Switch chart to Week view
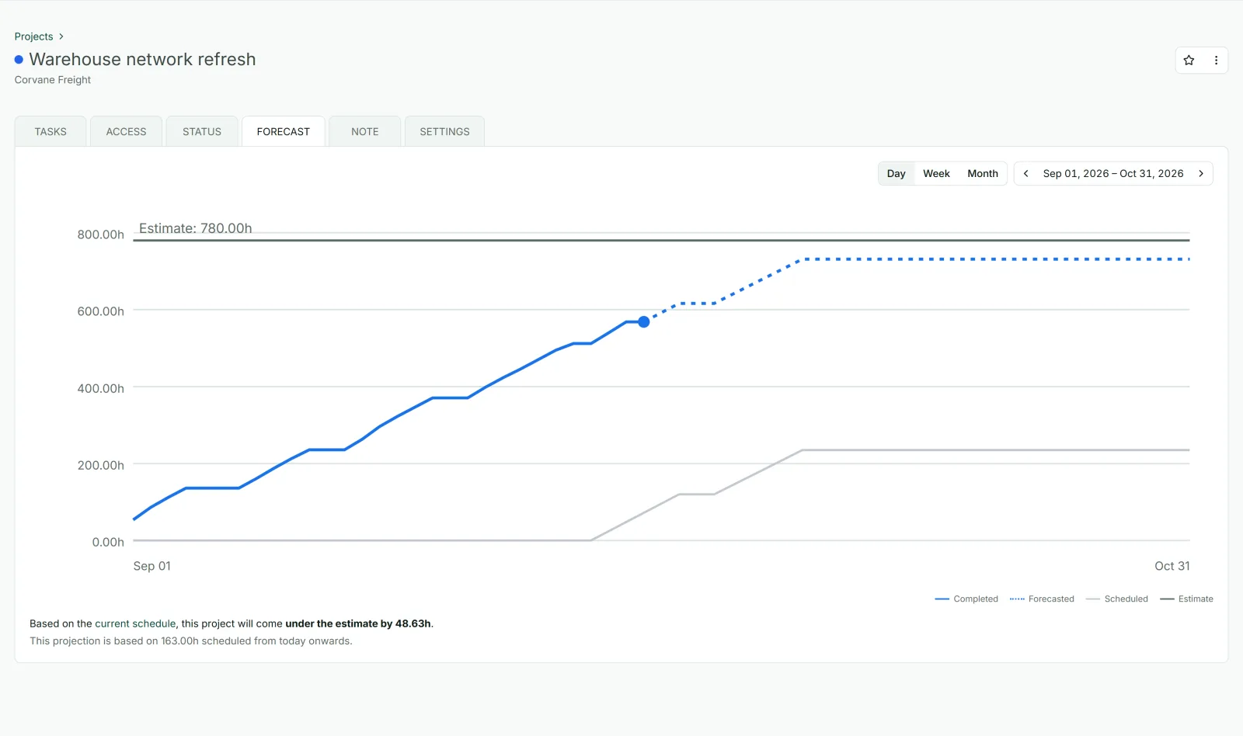The height and width of the screenshot is (736, 1243). click(936, 173)
